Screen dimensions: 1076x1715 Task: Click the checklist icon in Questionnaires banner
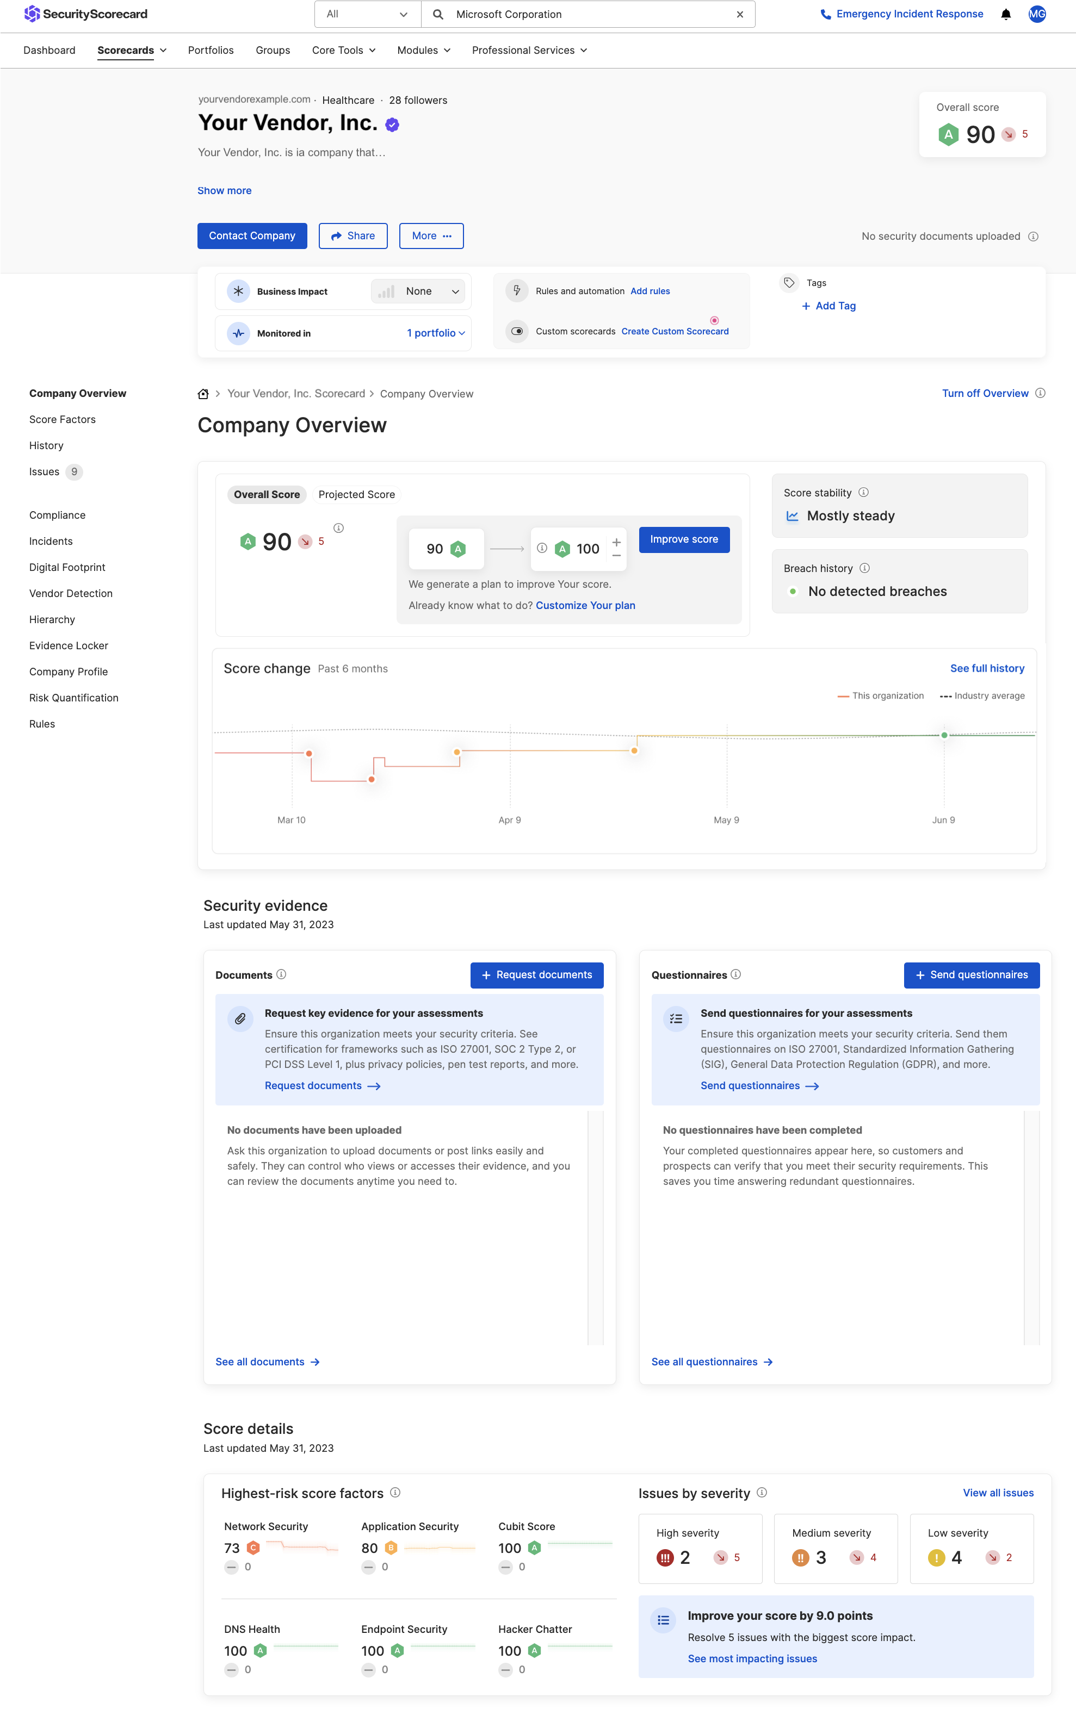(676, 1018)
